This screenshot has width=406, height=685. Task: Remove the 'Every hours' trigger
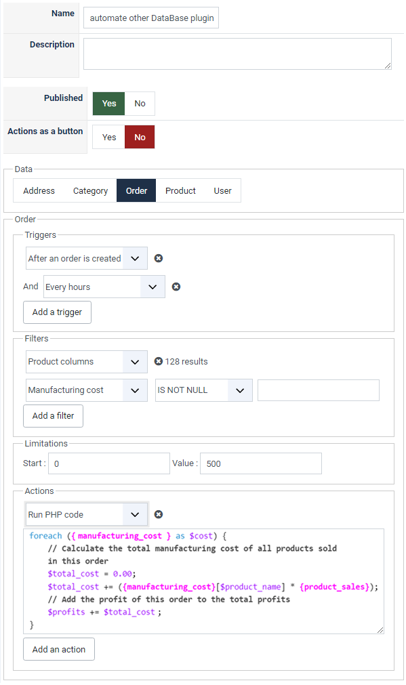point(176,287)
